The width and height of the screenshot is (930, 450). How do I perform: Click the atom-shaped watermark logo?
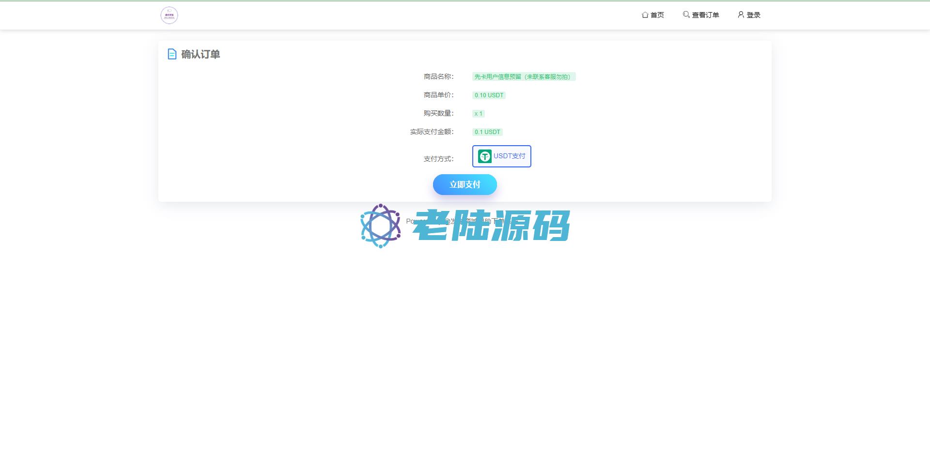click(x=381, y=226)
